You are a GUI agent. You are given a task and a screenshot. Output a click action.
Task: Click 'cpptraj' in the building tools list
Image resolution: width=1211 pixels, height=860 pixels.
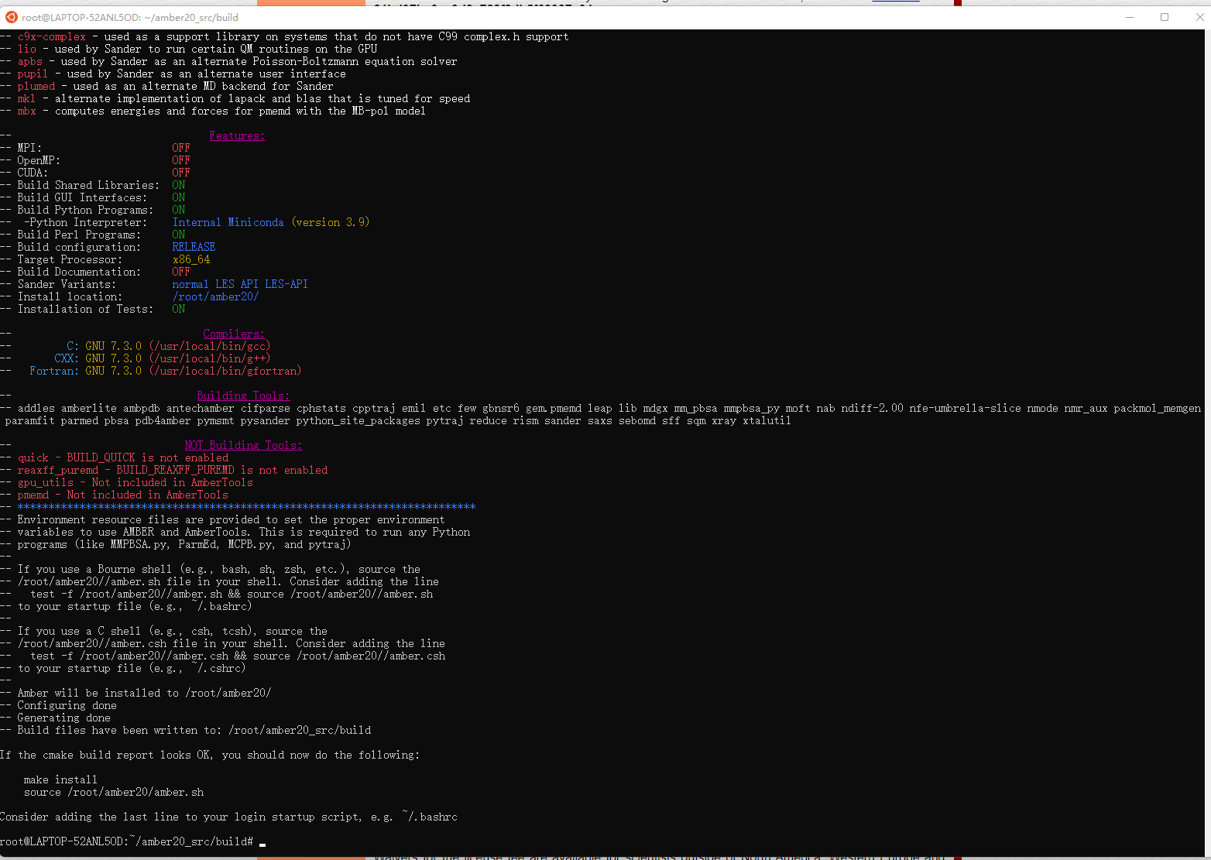click(x=374, y=408)
